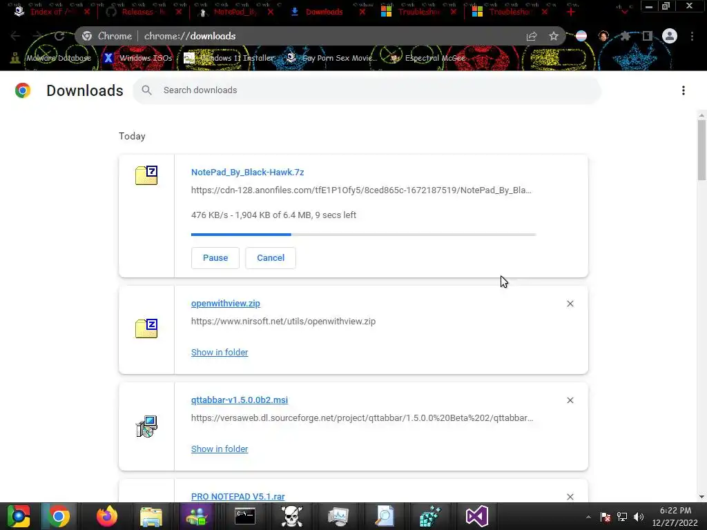Screen dimensions: 707x530
Task: Open the striped flag extension icon
Action: tap(581, 36)
